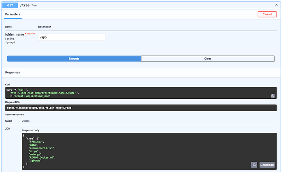
Task: Click the "Response body" label
Action: point(30,130)
